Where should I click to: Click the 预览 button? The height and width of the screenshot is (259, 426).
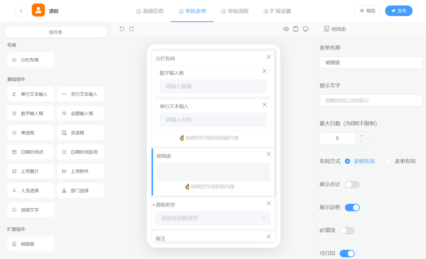tap(367, 11)
